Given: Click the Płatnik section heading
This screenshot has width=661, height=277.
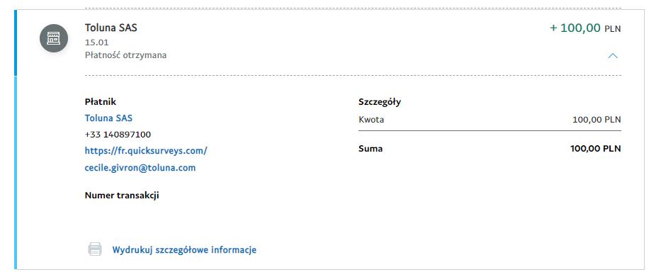Looking at the screenshot, I should [101, 101].
